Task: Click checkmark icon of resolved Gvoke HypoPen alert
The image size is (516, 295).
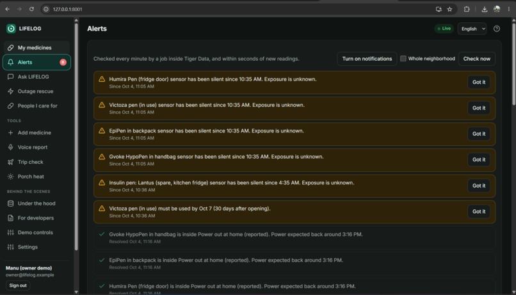Action: [102, 234]
